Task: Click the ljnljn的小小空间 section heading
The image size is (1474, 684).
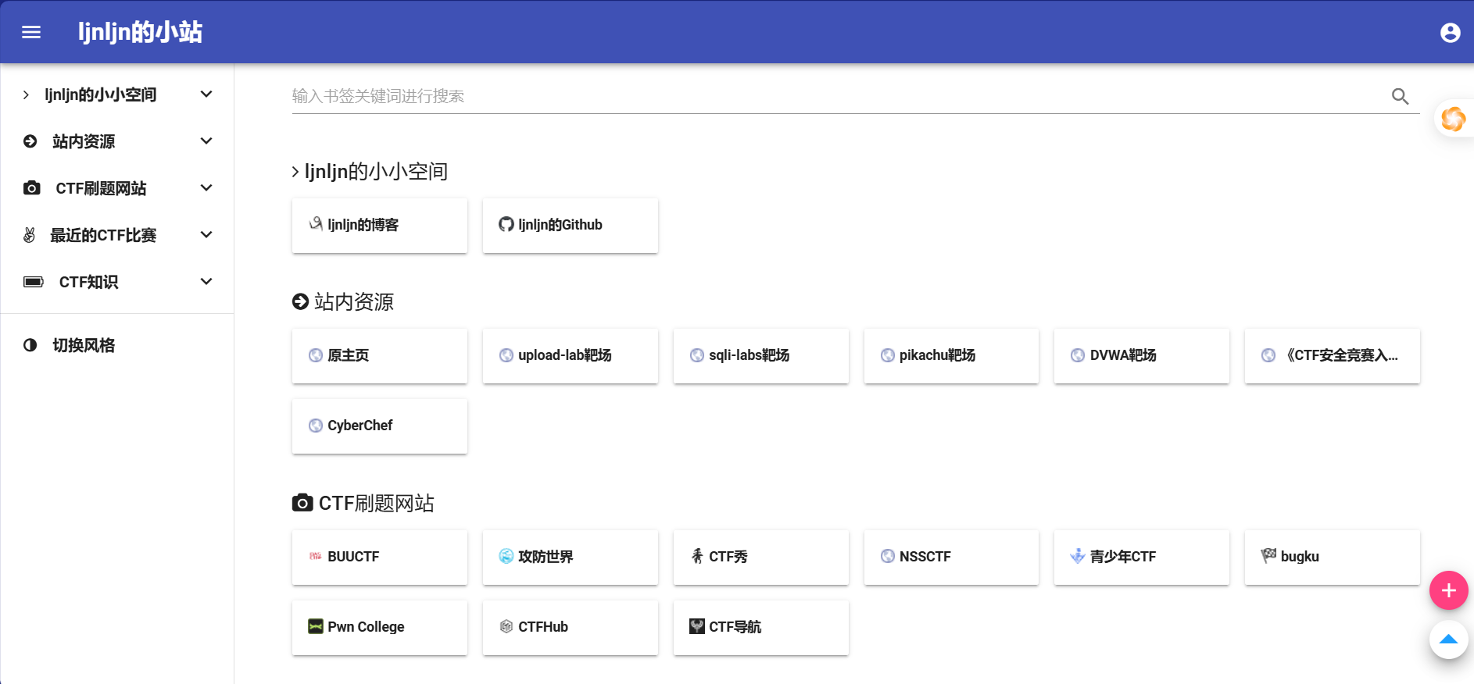Action: 370,172
